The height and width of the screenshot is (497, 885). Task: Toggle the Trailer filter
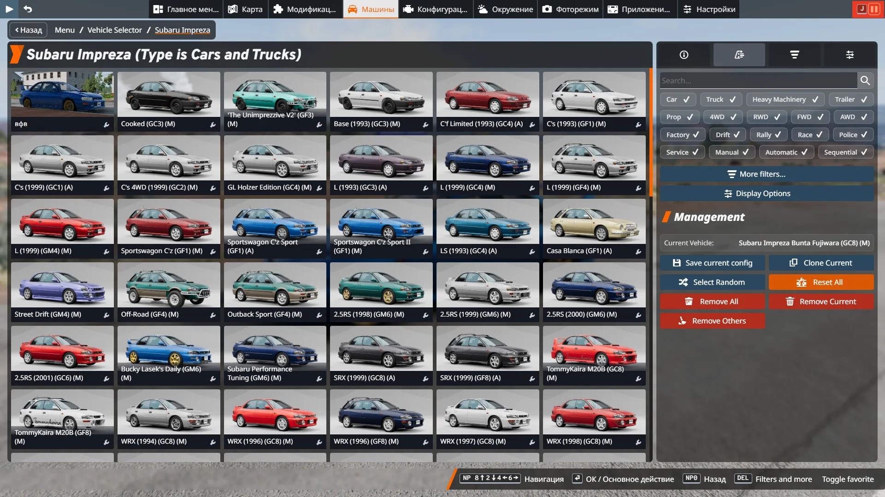[x=851, y=99]
